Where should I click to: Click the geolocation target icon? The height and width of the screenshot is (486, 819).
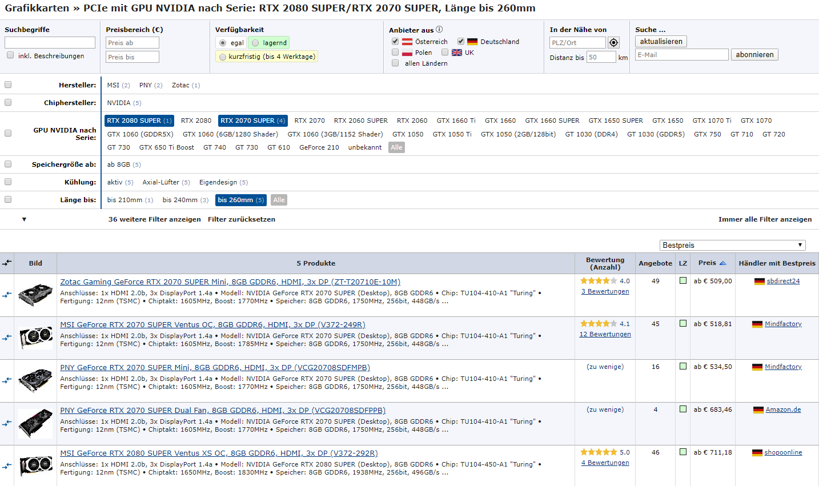click(613, 43)
